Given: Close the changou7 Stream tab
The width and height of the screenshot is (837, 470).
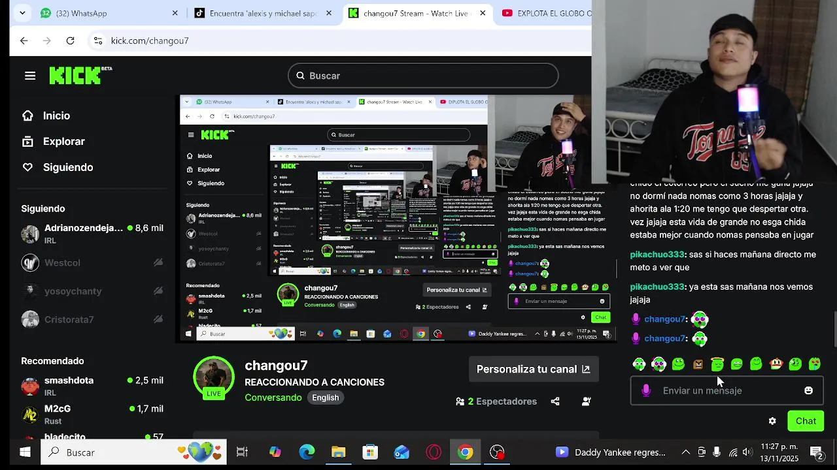Looking at the screenshot, I should click(483, 13).
